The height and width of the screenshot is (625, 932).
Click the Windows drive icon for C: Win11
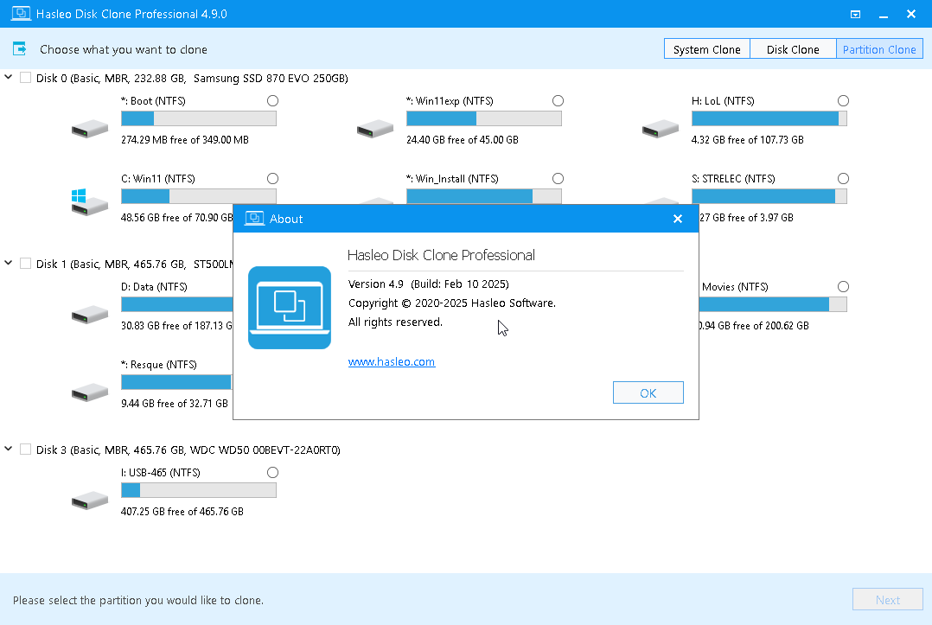coord(89,202)
